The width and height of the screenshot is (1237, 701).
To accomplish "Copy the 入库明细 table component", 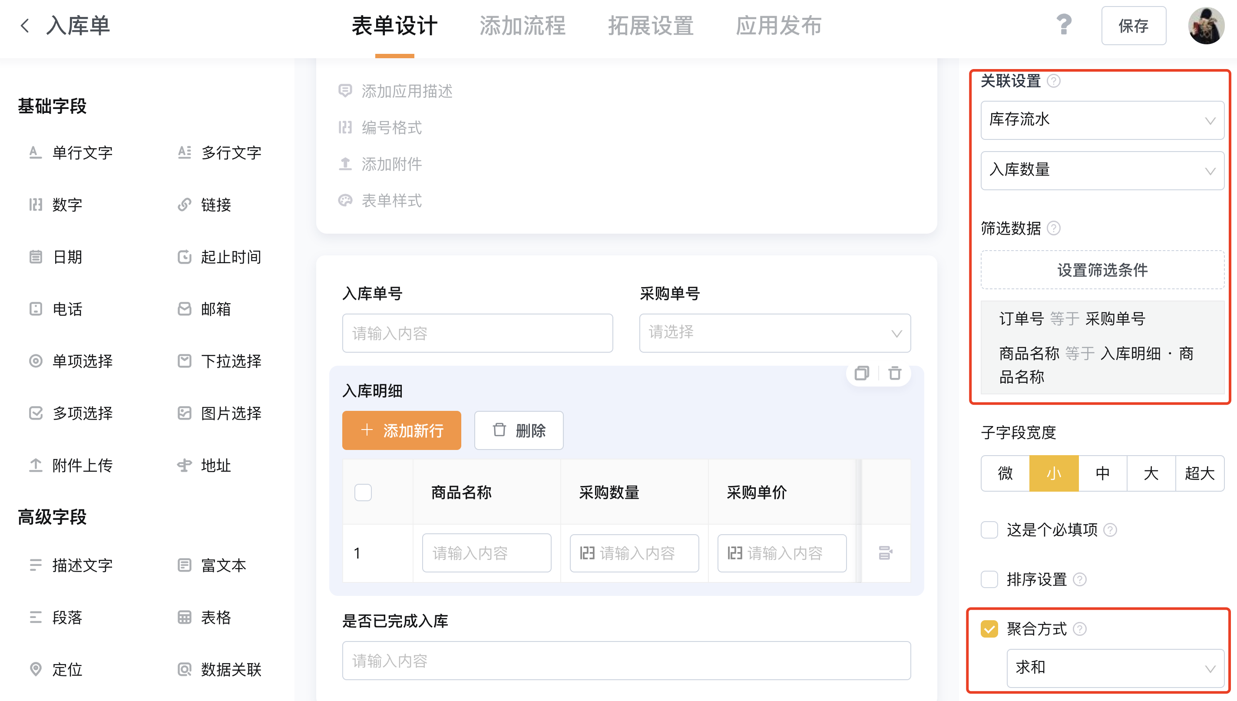I will coord(862,373).
